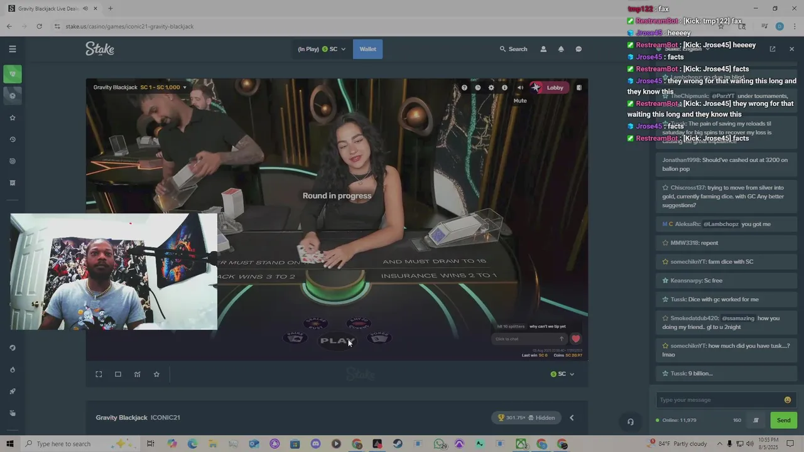Select the VIP club icon in the sidebar
Viewport: 804px width, 452px height.
click(x=12, y=348)
